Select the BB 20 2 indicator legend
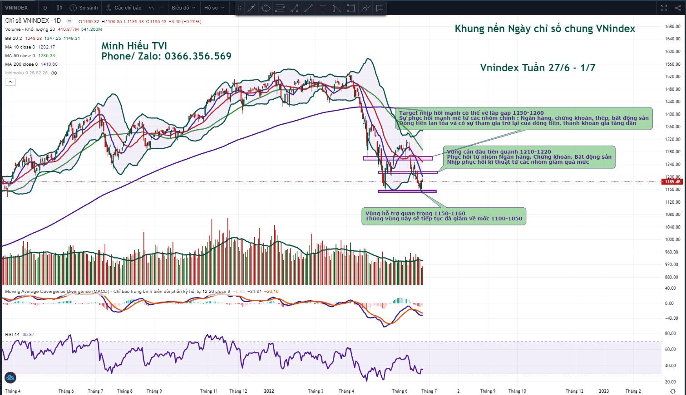The width and height of the screenshot is (686, 395). (14, 39)
